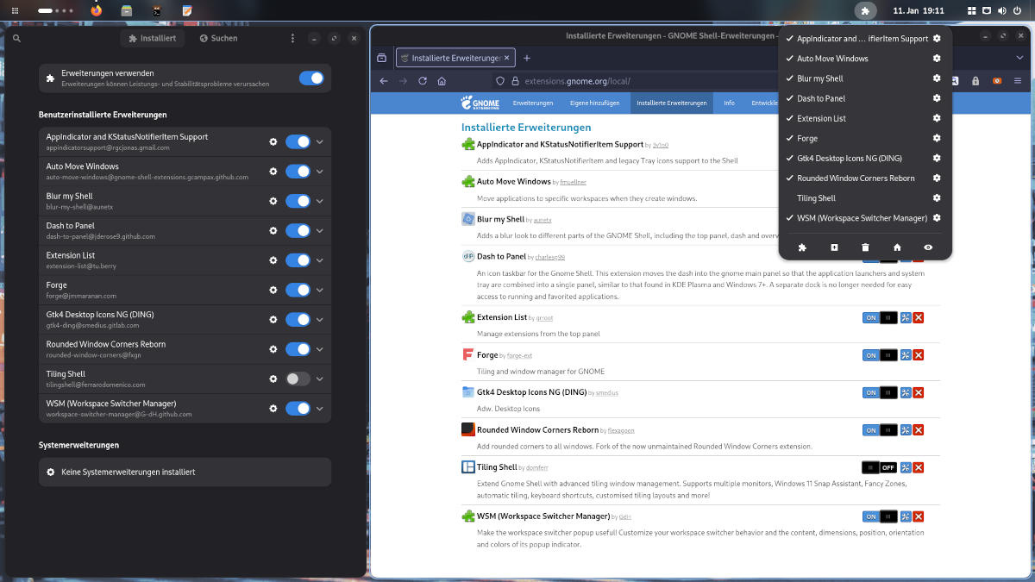The height and width of the screenshot is (582, 1035).
Task: Expand Tiling Shell row chevron
Action: [320, 379]
